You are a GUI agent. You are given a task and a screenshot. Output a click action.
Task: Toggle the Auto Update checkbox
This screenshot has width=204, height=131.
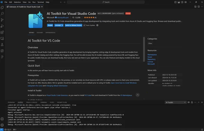(84, 25)
